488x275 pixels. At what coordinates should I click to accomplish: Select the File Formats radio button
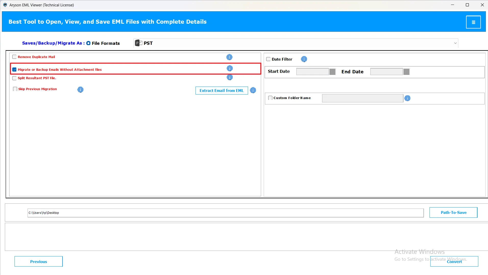pyautogui.click(x=88, y=43)
